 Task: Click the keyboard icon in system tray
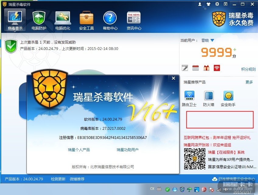[x=159, y=189]
